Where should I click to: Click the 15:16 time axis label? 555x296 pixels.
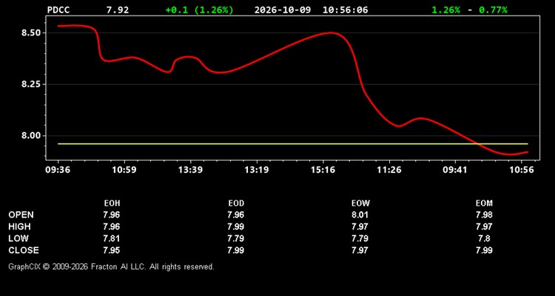[x=323, y=169]
